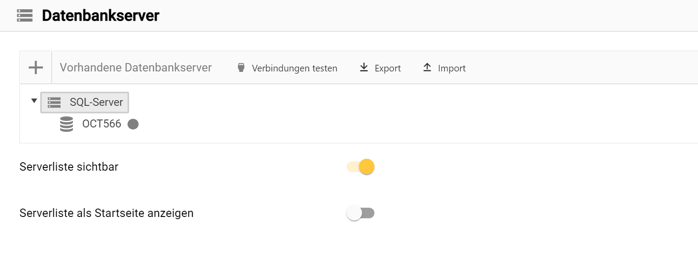Click the OCT566 database cylinder icon
This screenshot has width=698, height=254.
click(x=65, y=124)
